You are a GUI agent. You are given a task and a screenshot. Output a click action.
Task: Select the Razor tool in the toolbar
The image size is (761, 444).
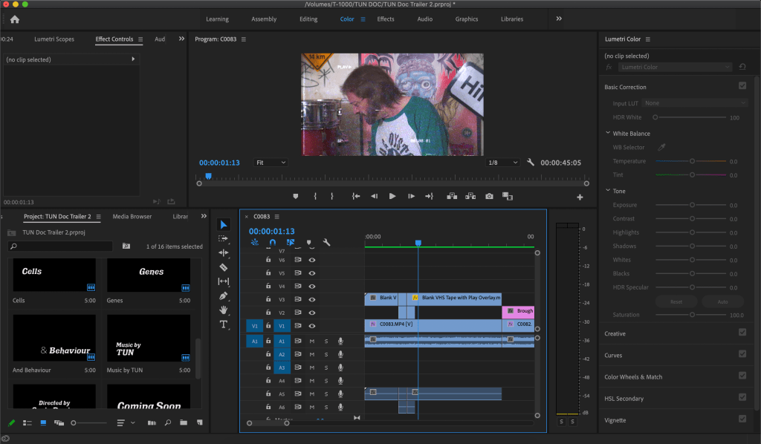224,267
